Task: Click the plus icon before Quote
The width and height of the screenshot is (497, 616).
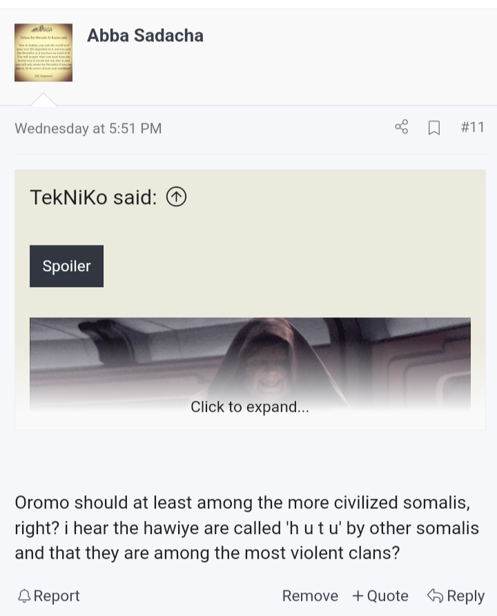Action: (x=358, y=596)
